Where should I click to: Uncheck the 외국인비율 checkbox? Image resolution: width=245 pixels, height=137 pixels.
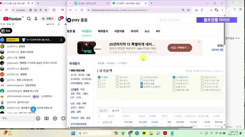click(142, 84)
